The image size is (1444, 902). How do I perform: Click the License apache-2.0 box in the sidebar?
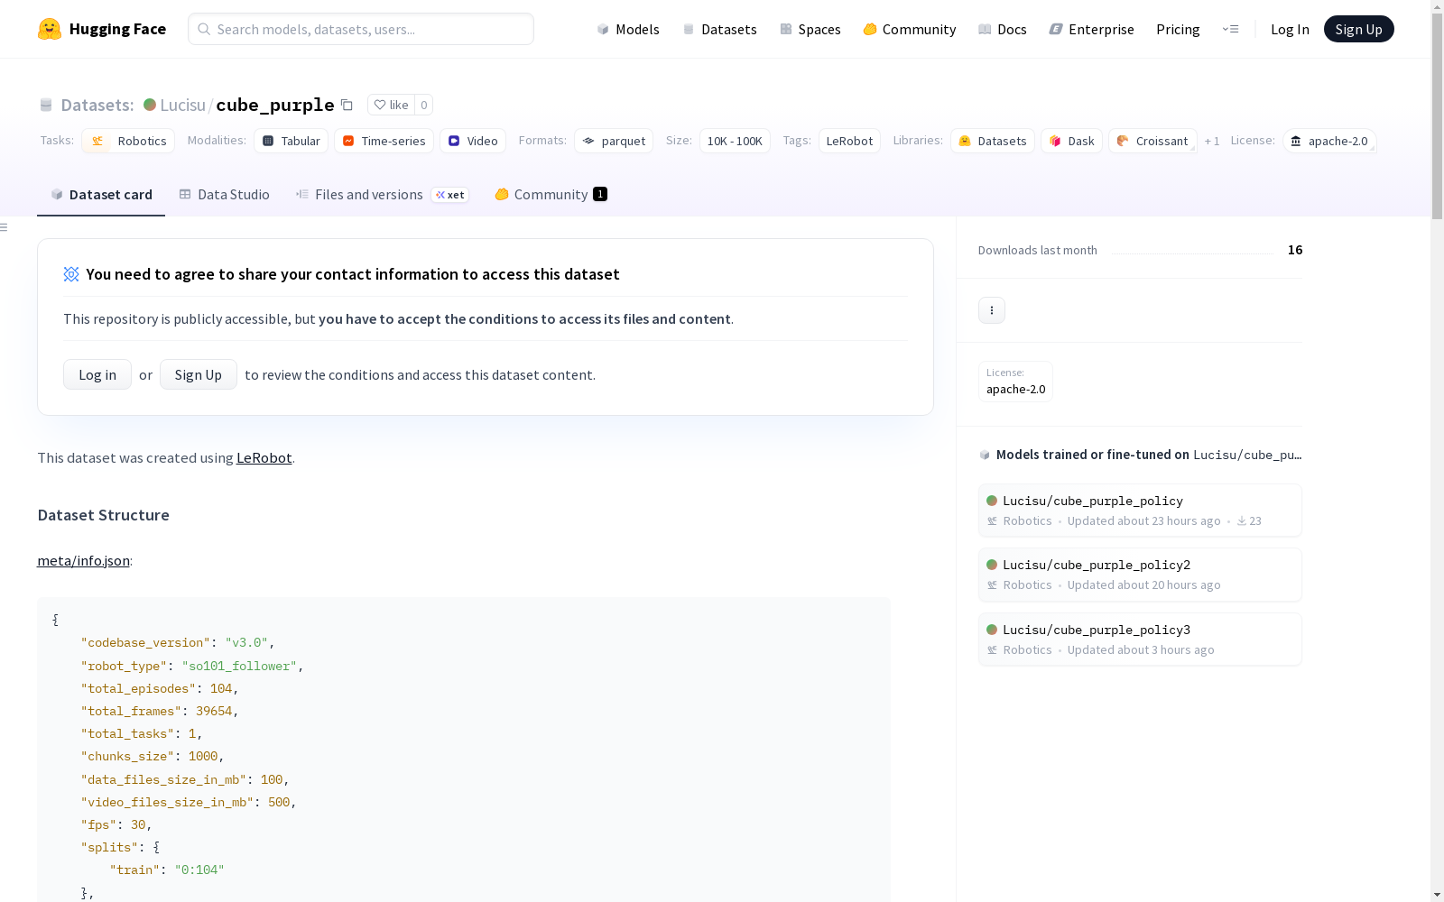click(1015, 382)
